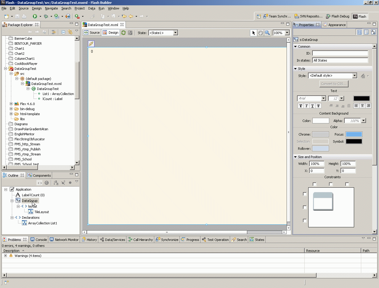Viewport: 379px width, 288px height.
Task: Switch to Source view
Action: click(92, 33)
